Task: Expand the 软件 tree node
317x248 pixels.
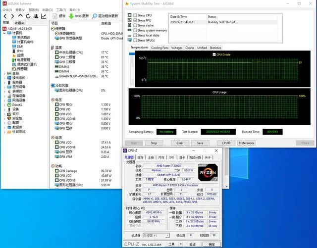Action: 4,114
